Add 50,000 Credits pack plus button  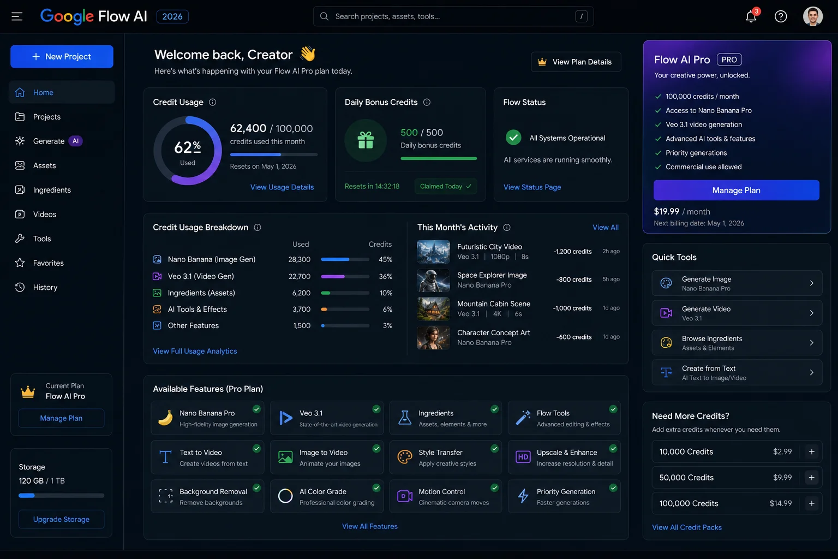pos(812,478)
